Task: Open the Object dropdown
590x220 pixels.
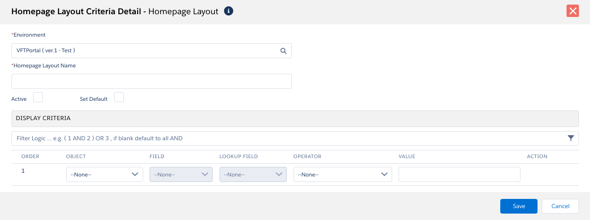Action: [104, 175]
